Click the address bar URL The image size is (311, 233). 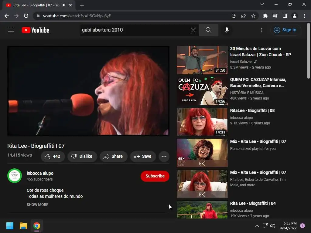[77, 16]
